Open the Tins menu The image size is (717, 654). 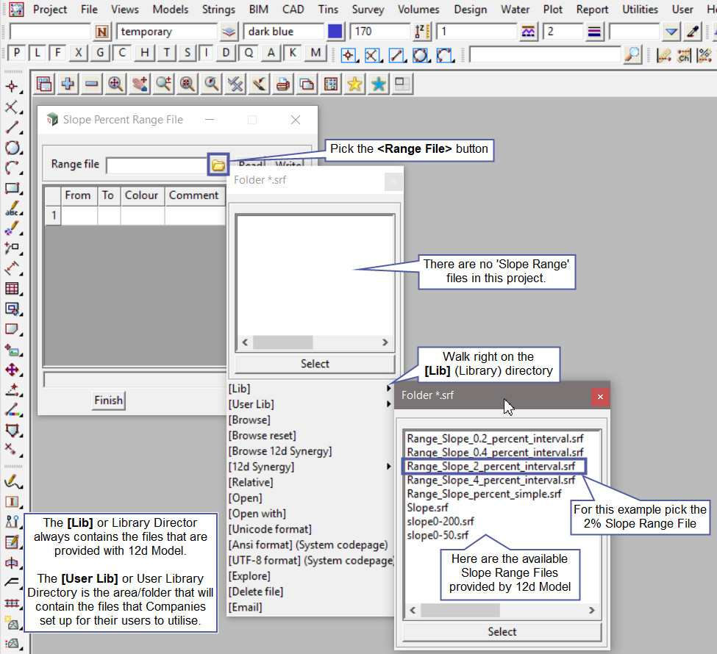tap(328, 10)
